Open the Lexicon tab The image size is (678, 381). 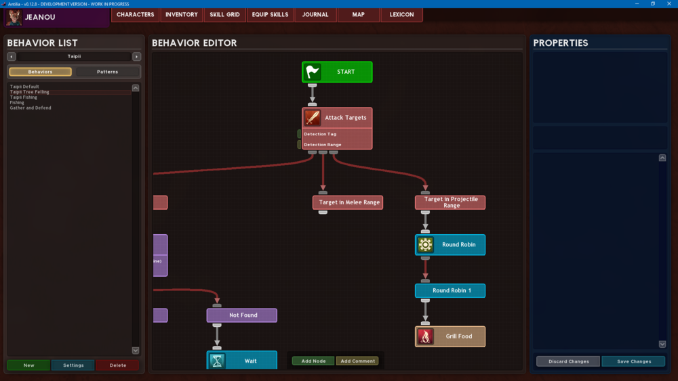pos(401,15)
